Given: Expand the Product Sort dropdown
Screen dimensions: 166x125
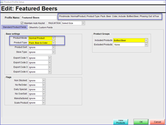Looking at the screenshot, I should coord(54,47).
